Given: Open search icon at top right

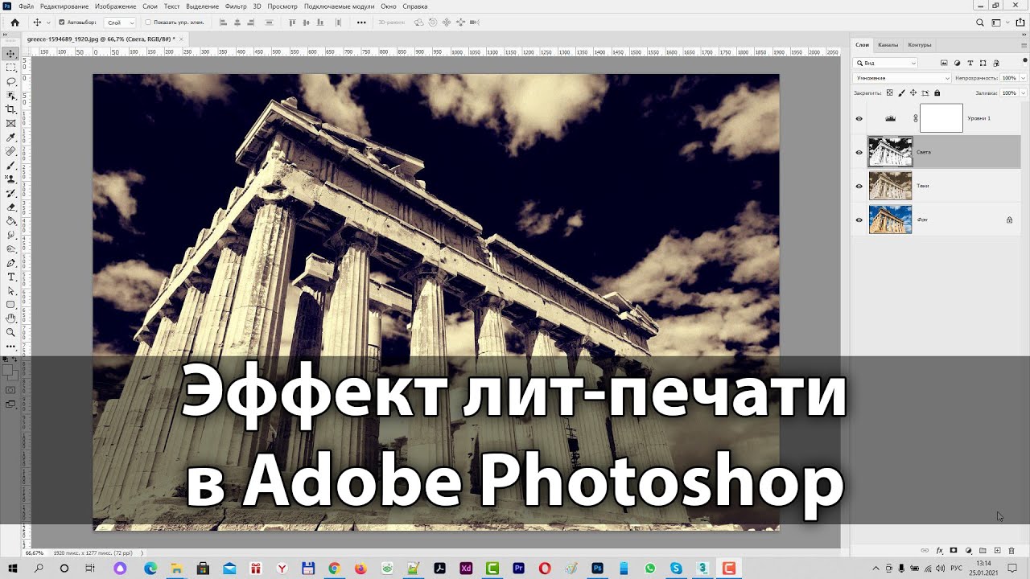Looking at the screenshot, I should point(979,23).
